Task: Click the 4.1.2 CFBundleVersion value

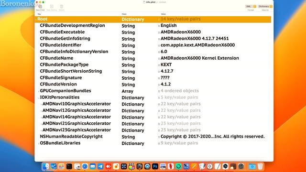Action: click(x=165, y=84)
